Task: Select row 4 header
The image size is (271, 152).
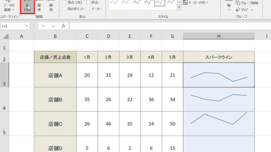Action: tap(4, 99)
